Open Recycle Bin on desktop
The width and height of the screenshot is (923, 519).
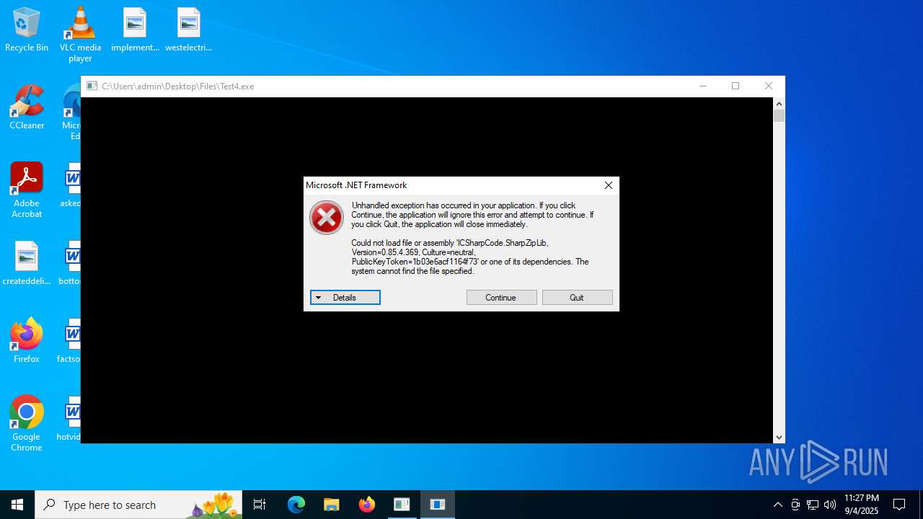click(x=27, y=30)
